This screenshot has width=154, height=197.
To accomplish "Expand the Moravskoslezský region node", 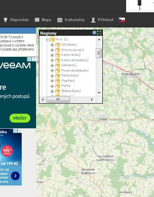I will pos(52,71).
